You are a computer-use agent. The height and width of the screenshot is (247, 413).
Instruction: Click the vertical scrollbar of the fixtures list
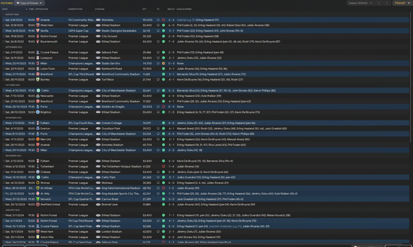(x=411, y=77)
